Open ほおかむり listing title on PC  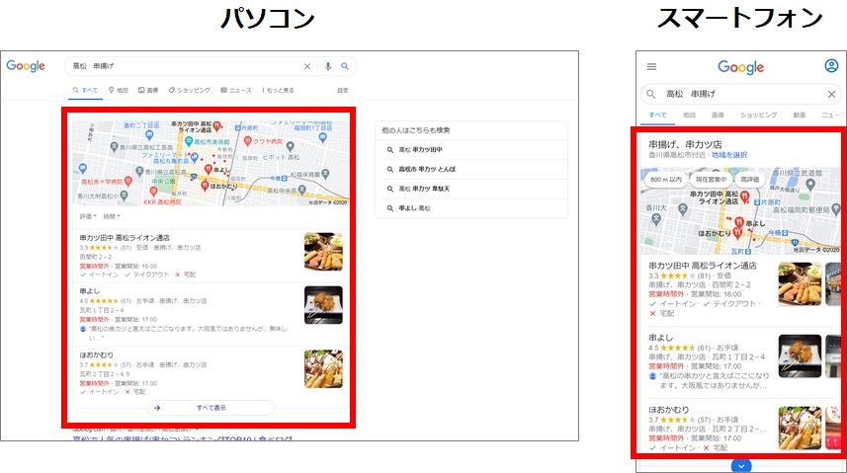tap(96, 355)
